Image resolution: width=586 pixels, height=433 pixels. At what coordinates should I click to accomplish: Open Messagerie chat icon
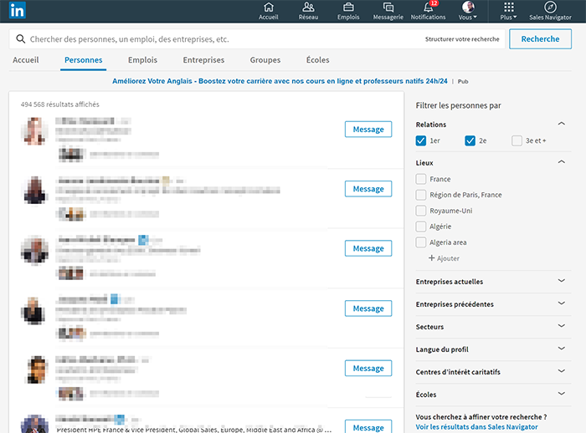coord(388,8)
